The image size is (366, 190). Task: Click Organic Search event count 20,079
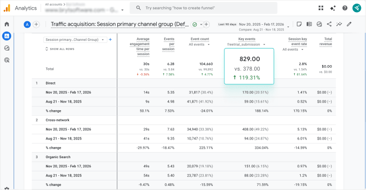click(192, 166)
